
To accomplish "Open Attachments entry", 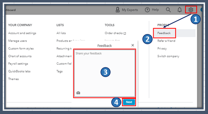I will point(64,56).
